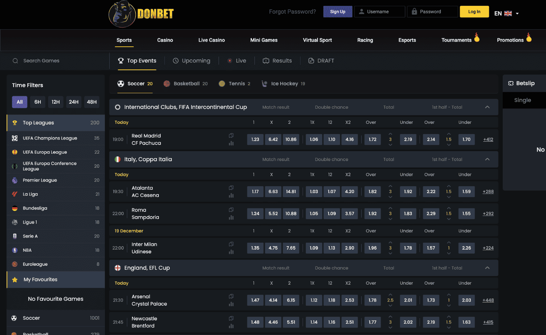The image size is (546, 335).
Task: Collapse the FIFA Intercontinental Cup section
Action: click(x=487, y=107)
